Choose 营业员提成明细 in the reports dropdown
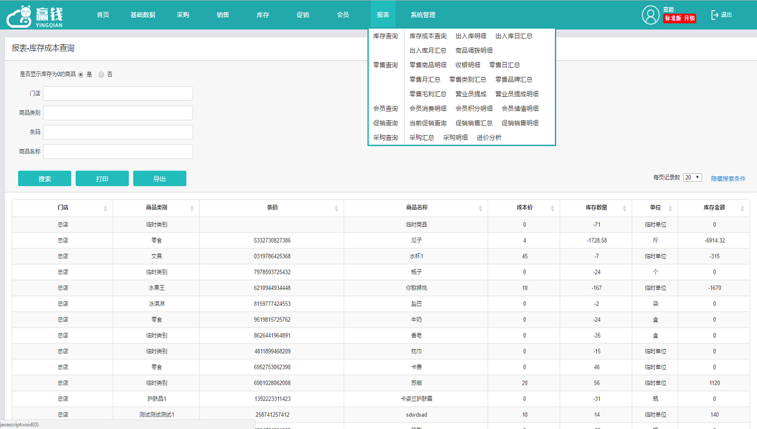 point(517,94)
